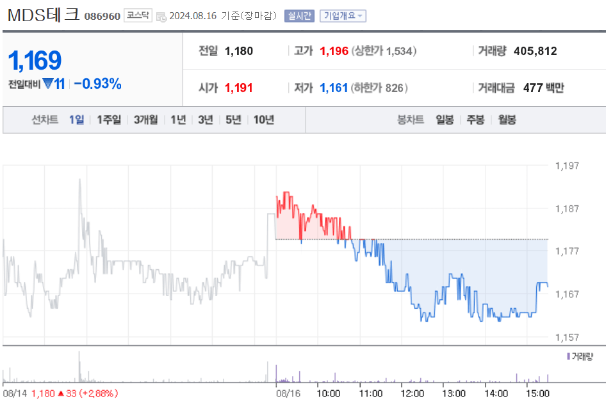Click the 거래량 legend marker below chart
Viewport: 606px width, 415px height.
(568, 356)
